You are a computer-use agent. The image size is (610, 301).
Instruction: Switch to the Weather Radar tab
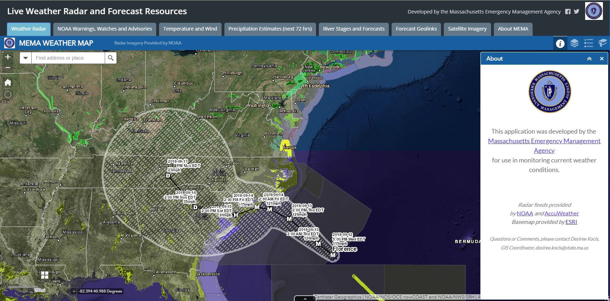tap(29, 29)
